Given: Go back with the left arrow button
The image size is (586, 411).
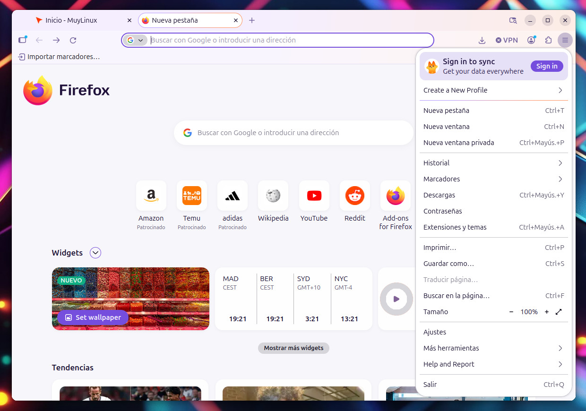Looking at the screenshot, I should pyautogui.click(x=39, y=40).
